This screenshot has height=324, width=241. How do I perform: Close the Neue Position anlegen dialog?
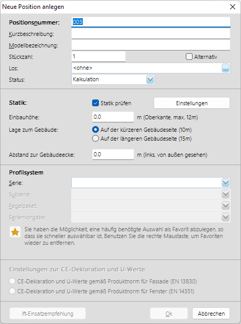[233, 7]
